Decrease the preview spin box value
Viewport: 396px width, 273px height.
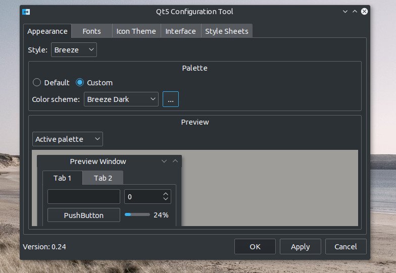click(x=166, y=199)
